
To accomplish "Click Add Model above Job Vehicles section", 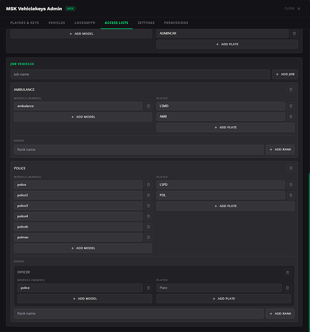I will 81,34.
